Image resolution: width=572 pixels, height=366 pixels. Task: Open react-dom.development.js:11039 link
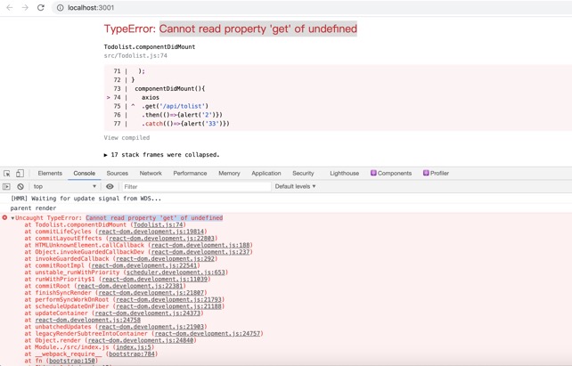(x=155, y=280)
